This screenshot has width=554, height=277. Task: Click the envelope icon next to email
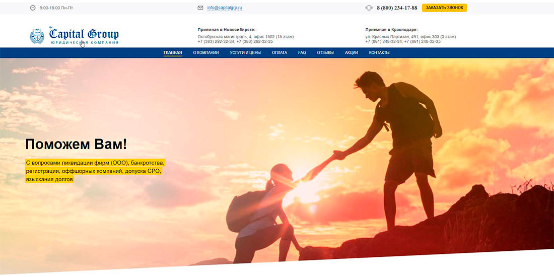(200, 8)
